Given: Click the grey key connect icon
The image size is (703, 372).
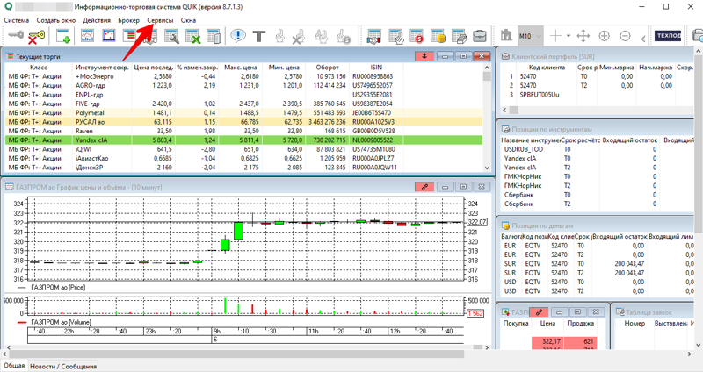Looking at the screenshot, I should point(16,36).
